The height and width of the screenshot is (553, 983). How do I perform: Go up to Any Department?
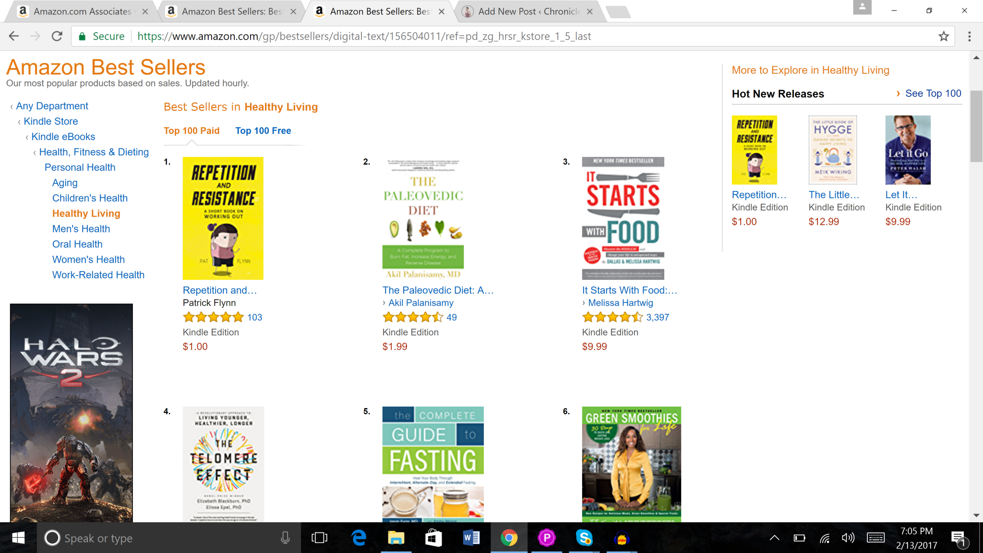(x=52, y=106)
